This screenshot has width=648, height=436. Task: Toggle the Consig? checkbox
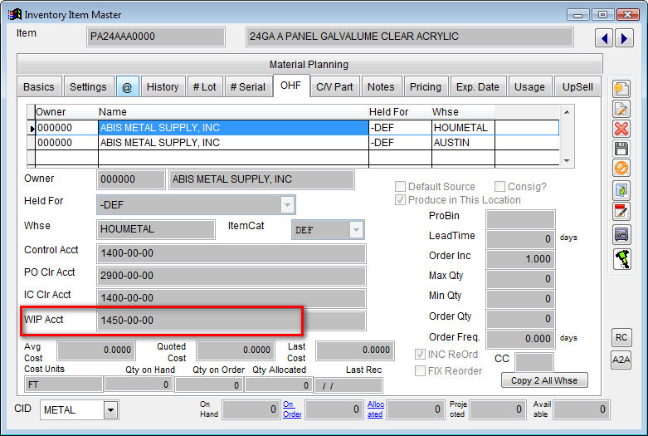click(500, 187)
